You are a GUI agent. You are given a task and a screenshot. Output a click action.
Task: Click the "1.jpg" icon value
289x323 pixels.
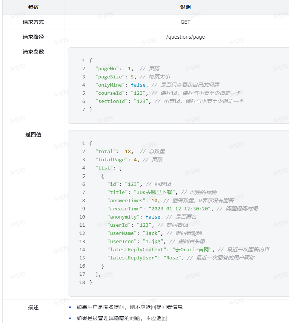(153, 242)
